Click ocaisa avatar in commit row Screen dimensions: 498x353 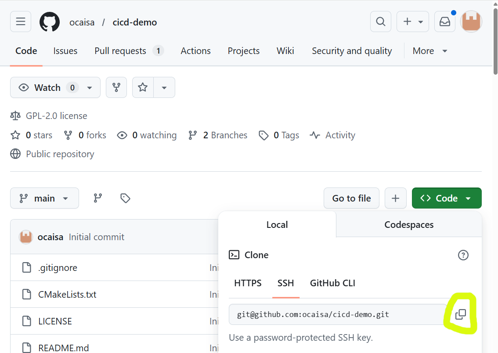tap(26, 237)
